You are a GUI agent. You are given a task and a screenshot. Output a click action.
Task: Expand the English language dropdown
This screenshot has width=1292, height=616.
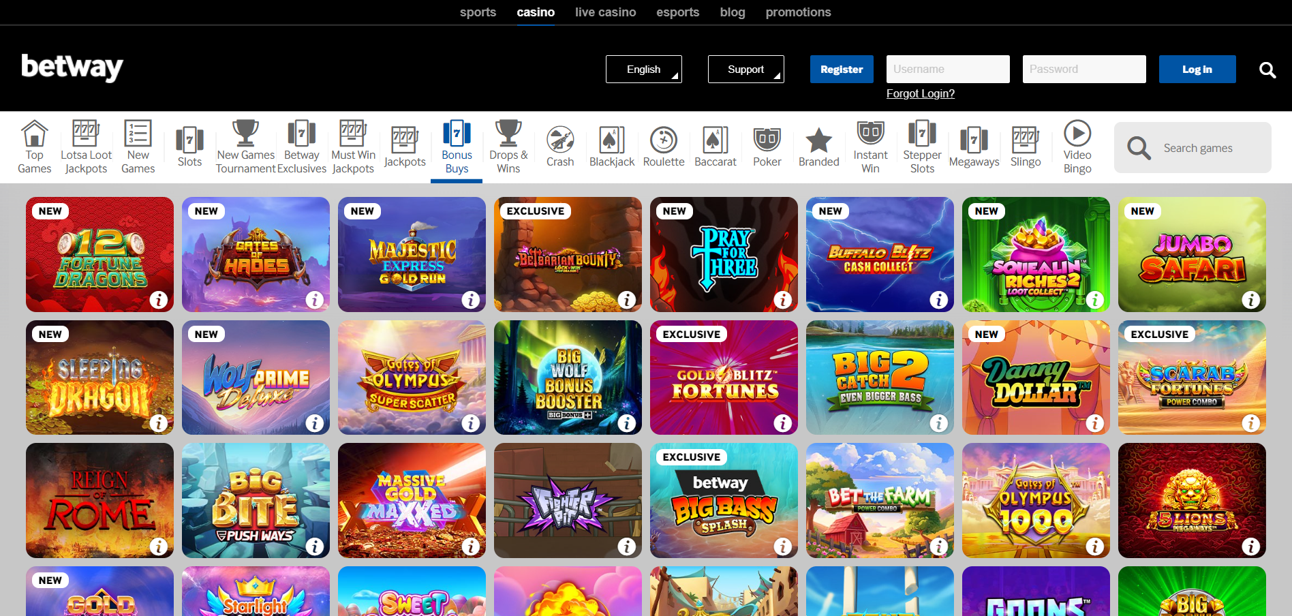click(x=644, y=70)
